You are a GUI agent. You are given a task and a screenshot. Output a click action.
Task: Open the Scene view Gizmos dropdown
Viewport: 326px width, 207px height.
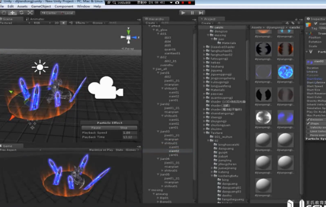tap(99, 23)
